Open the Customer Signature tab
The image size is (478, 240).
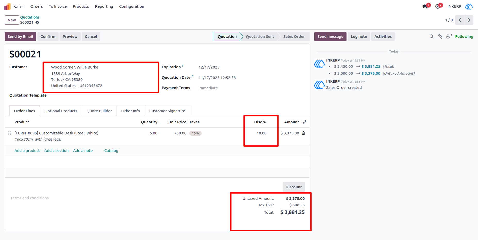pyautogui.click(x=167, y=111)
